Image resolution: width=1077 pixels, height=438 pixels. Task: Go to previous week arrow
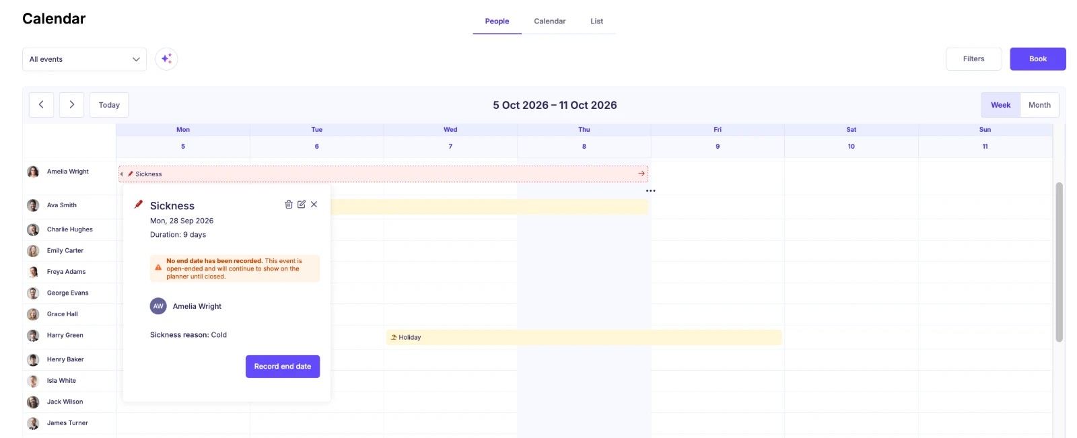[41, 105]
